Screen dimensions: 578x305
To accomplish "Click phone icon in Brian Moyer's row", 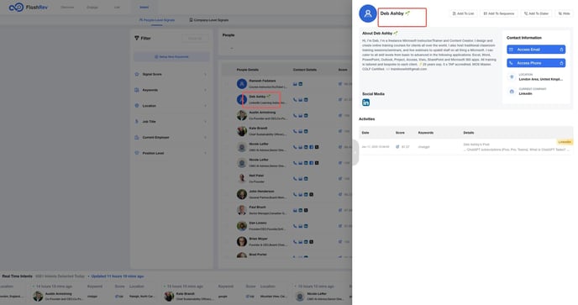I will point(295,242).
